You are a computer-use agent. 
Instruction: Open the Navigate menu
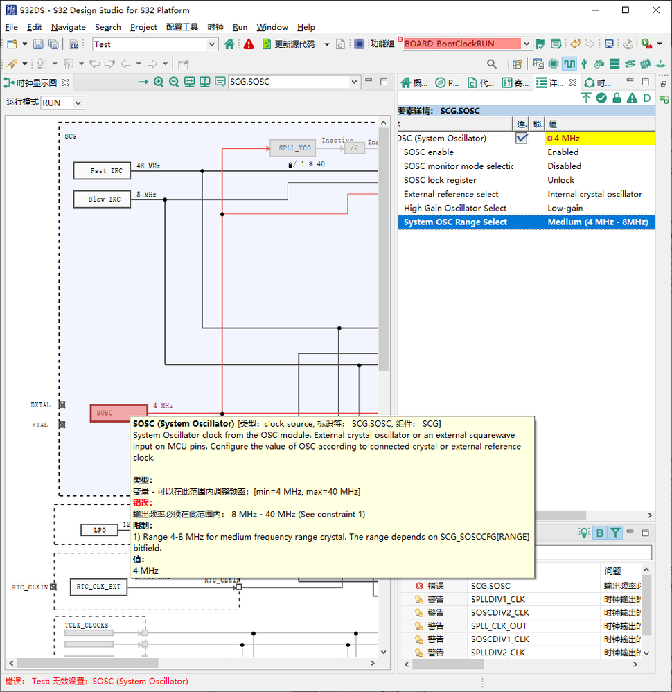pyautogui.click(x=69, y=27)
